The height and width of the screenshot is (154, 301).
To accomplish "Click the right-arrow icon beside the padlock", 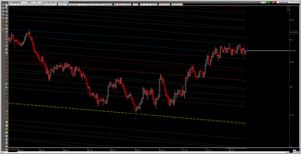I will pos(3,5).
